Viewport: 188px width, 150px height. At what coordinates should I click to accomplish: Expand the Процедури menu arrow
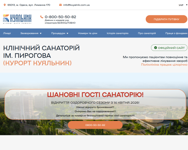pos(67,33)
